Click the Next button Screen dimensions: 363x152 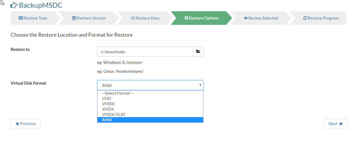(x=336, y=124)
